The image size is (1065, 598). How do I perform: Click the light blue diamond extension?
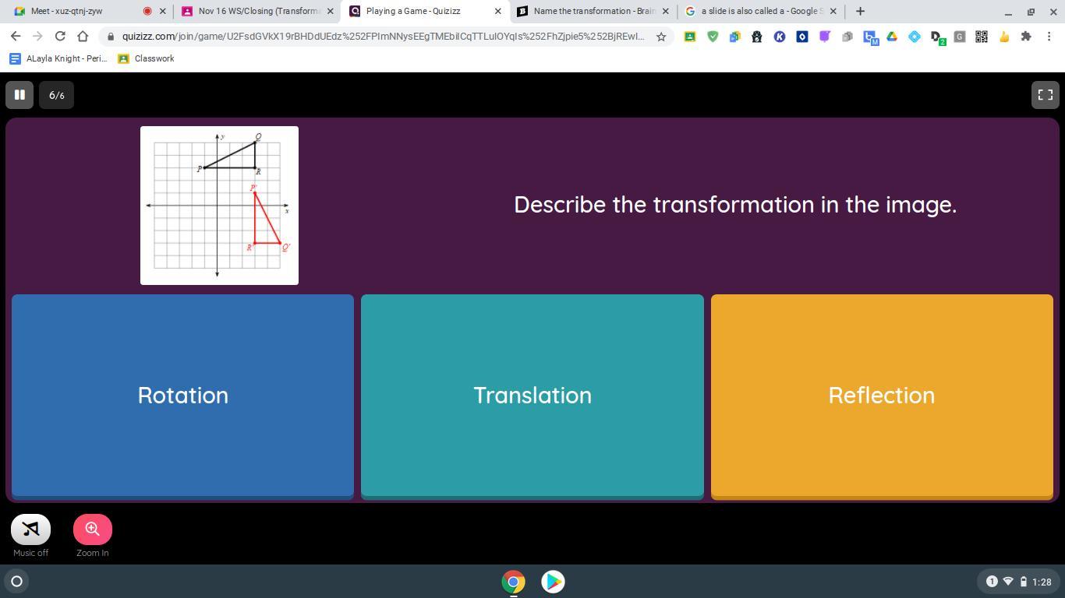(x=915, y=37)
